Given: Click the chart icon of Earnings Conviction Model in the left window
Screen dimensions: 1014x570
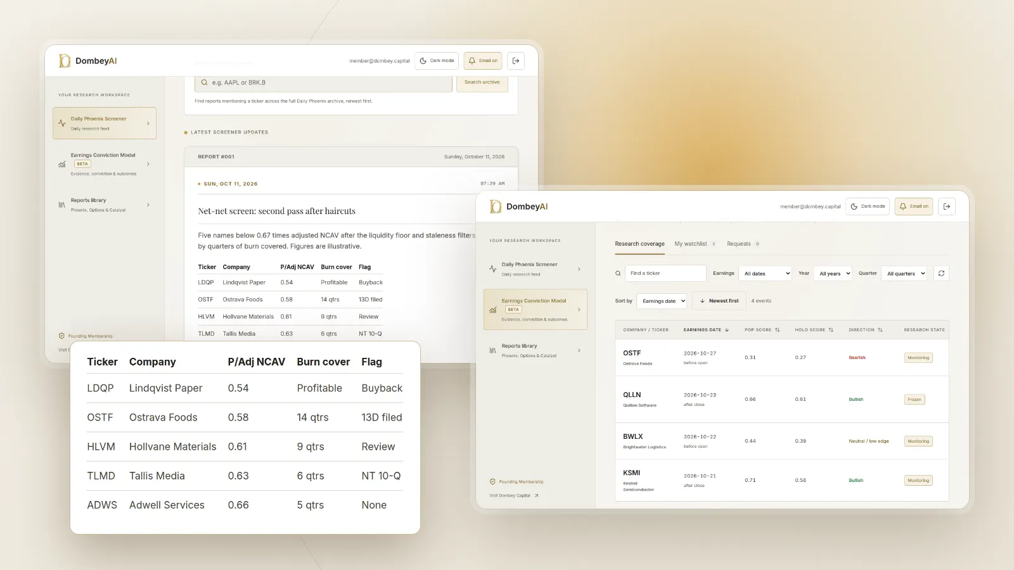Looking at the screenshot, I should pos(62,164).
